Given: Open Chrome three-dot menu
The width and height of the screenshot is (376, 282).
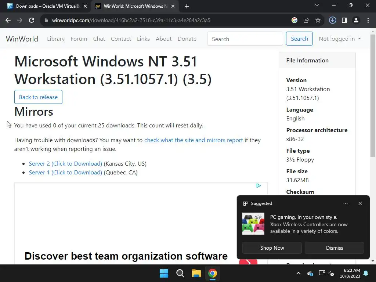Looking at the screenshot, I should point(368,21).
